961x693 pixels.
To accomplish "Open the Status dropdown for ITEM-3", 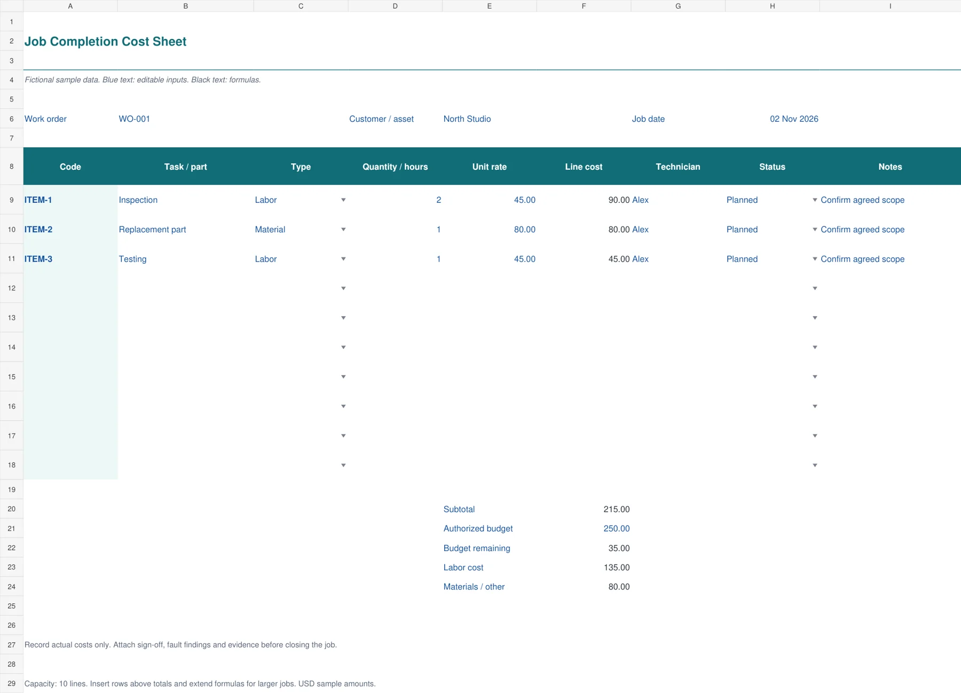I will coord(815,259).
